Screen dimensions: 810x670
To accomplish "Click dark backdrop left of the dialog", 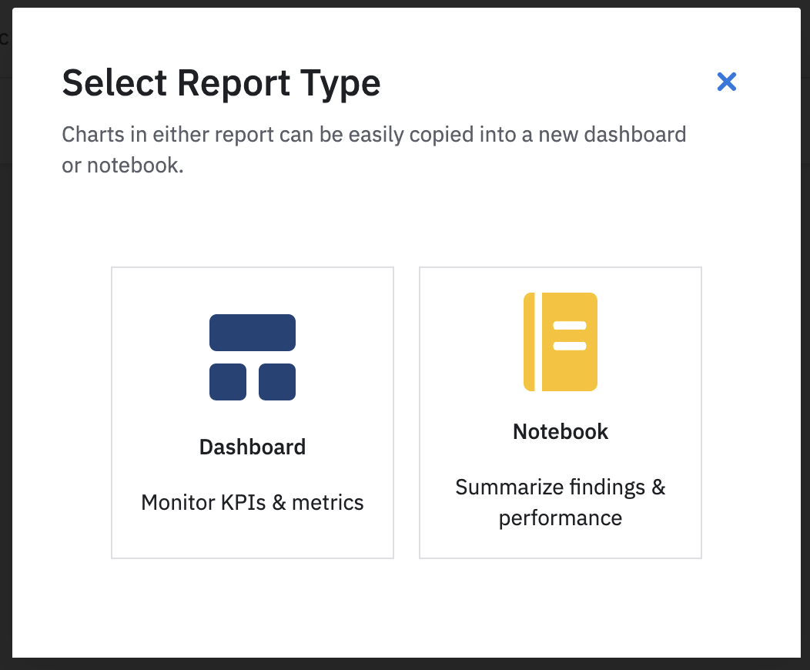I will (5, 362).
